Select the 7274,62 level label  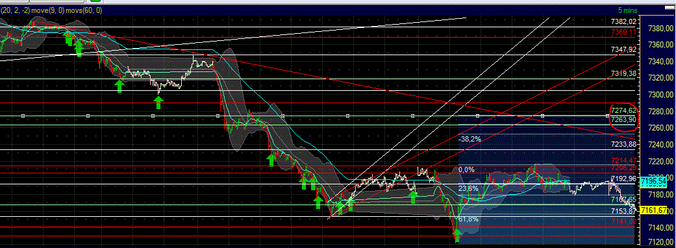click(x=624, y=111)
